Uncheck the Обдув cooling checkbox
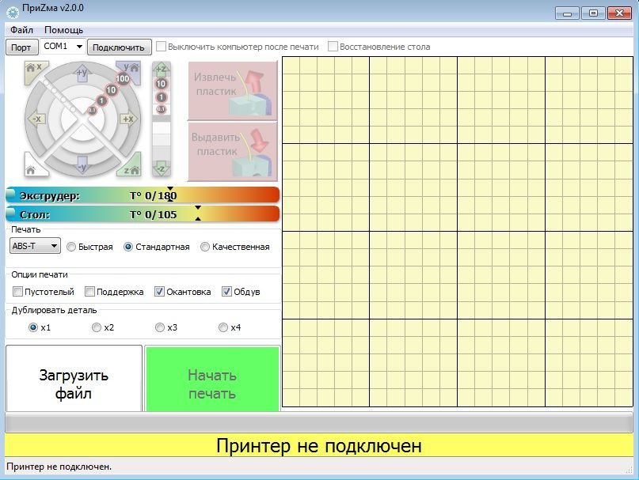Viewport: 639px width, 480px height. (227, 292)
